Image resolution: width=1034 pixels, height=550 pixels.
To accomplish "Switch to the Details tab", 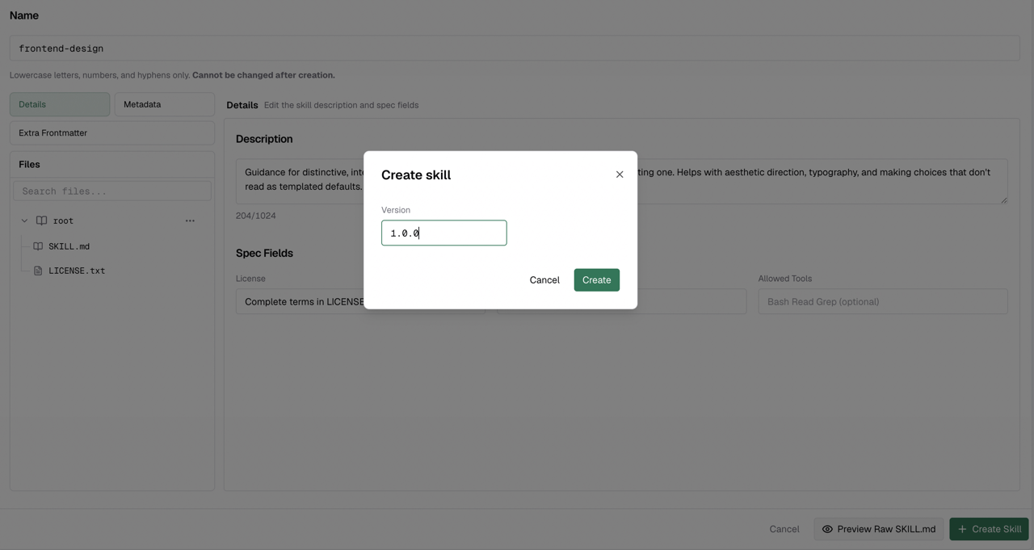I will click(60, 104).
